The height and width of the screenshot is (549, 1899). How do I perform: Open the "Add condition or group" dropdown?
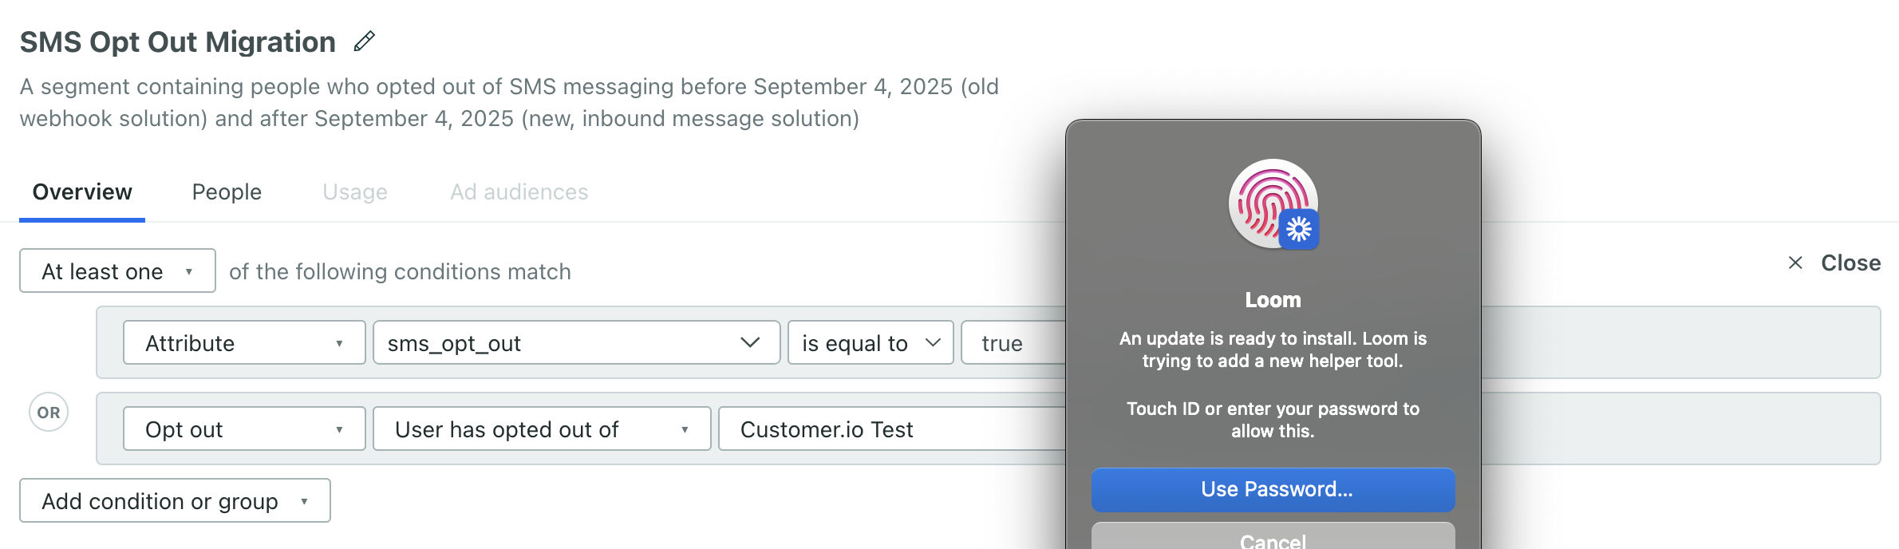[175, 500]
